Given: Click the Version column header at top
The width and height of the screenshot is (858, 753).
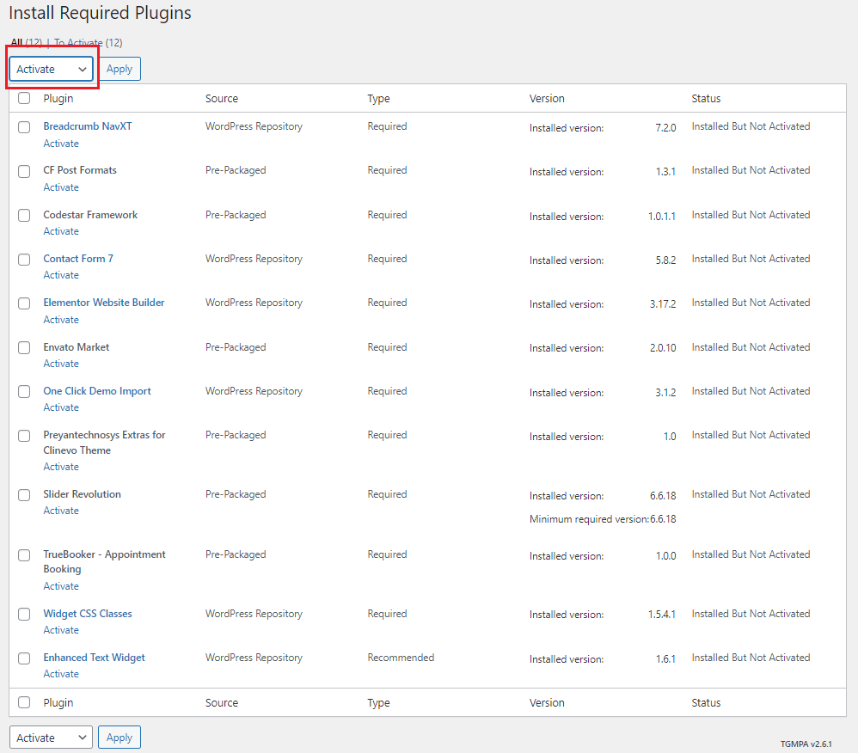Looking at the screenshot, I should (547, 99).
